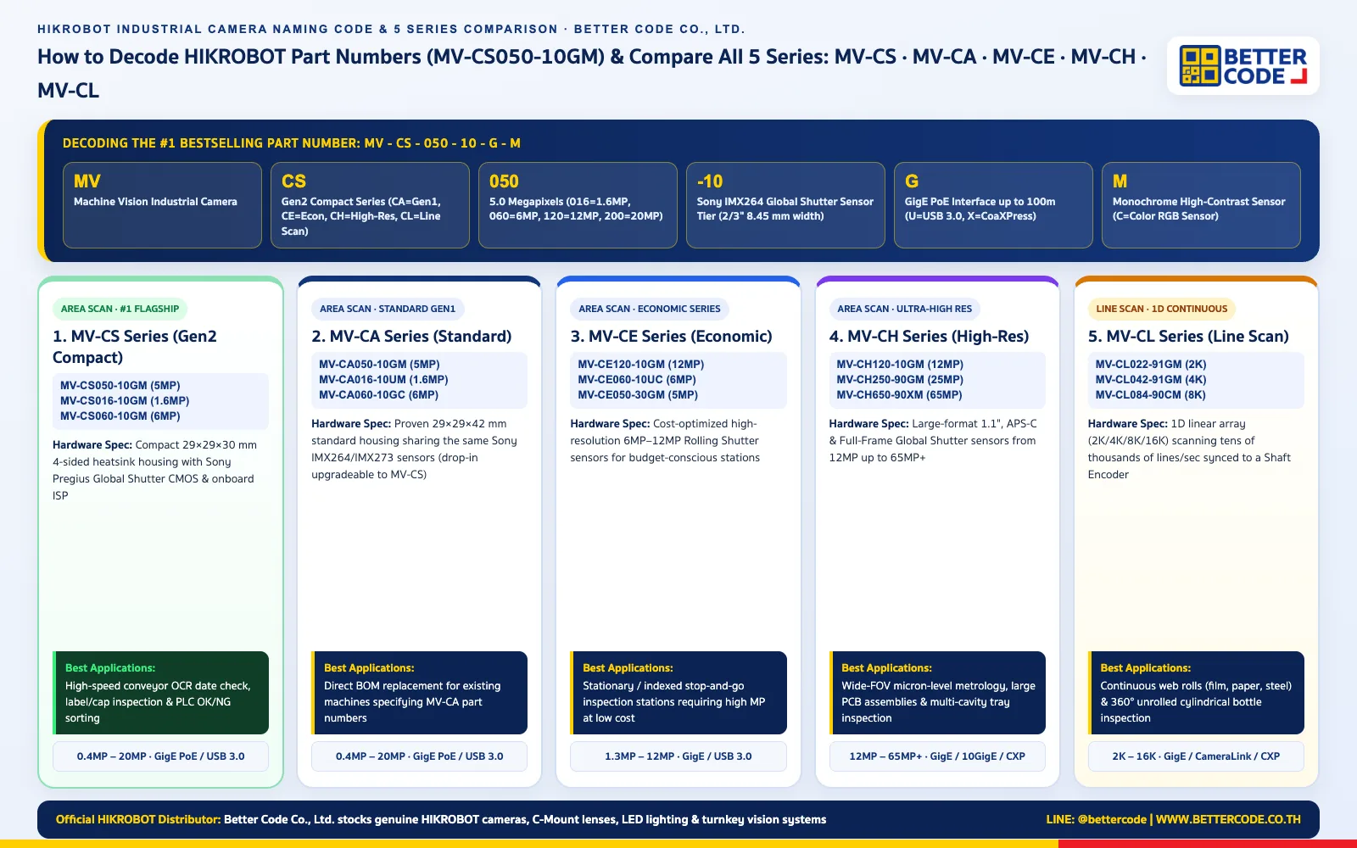Open the '3. MV-CE Series (Economic)' heading
This screenshot has height=848, width=1357.
tap(671, 337)
